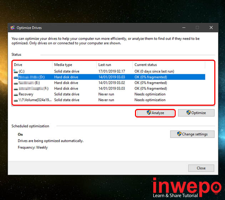The image size is (225, 200).
Task: Click the shield icon on Analyze button
Action: pyautogui.click(x=149, y=112)
